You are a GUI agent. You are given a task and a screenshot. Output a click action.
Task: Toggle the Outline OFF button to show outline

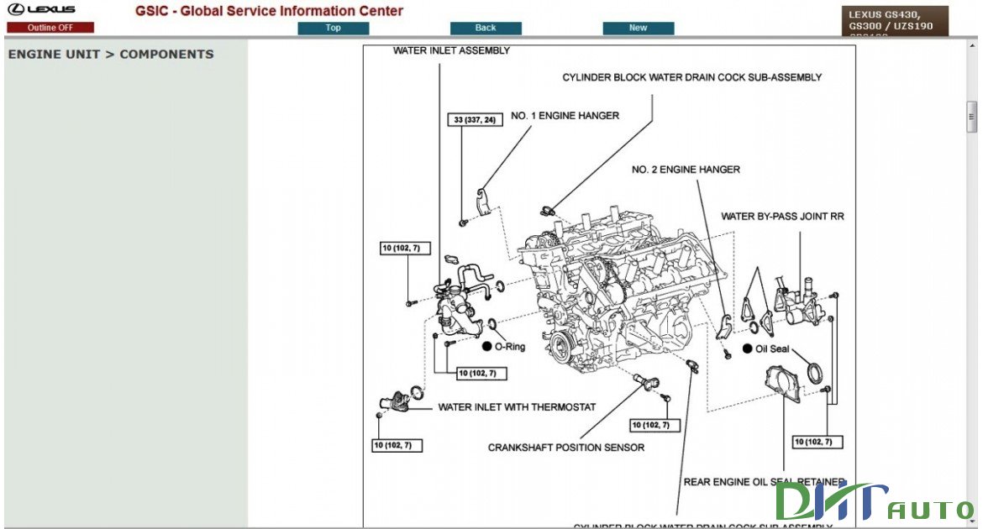[x=50, y=27]
